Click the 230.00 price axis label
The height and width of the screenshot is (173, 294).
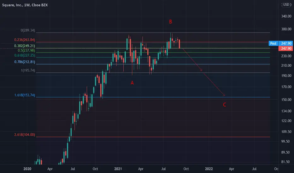click(x=286, y=56)
